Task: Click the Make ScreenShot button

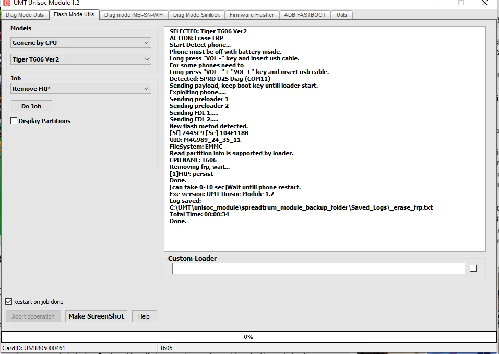Action: (96, 316)
